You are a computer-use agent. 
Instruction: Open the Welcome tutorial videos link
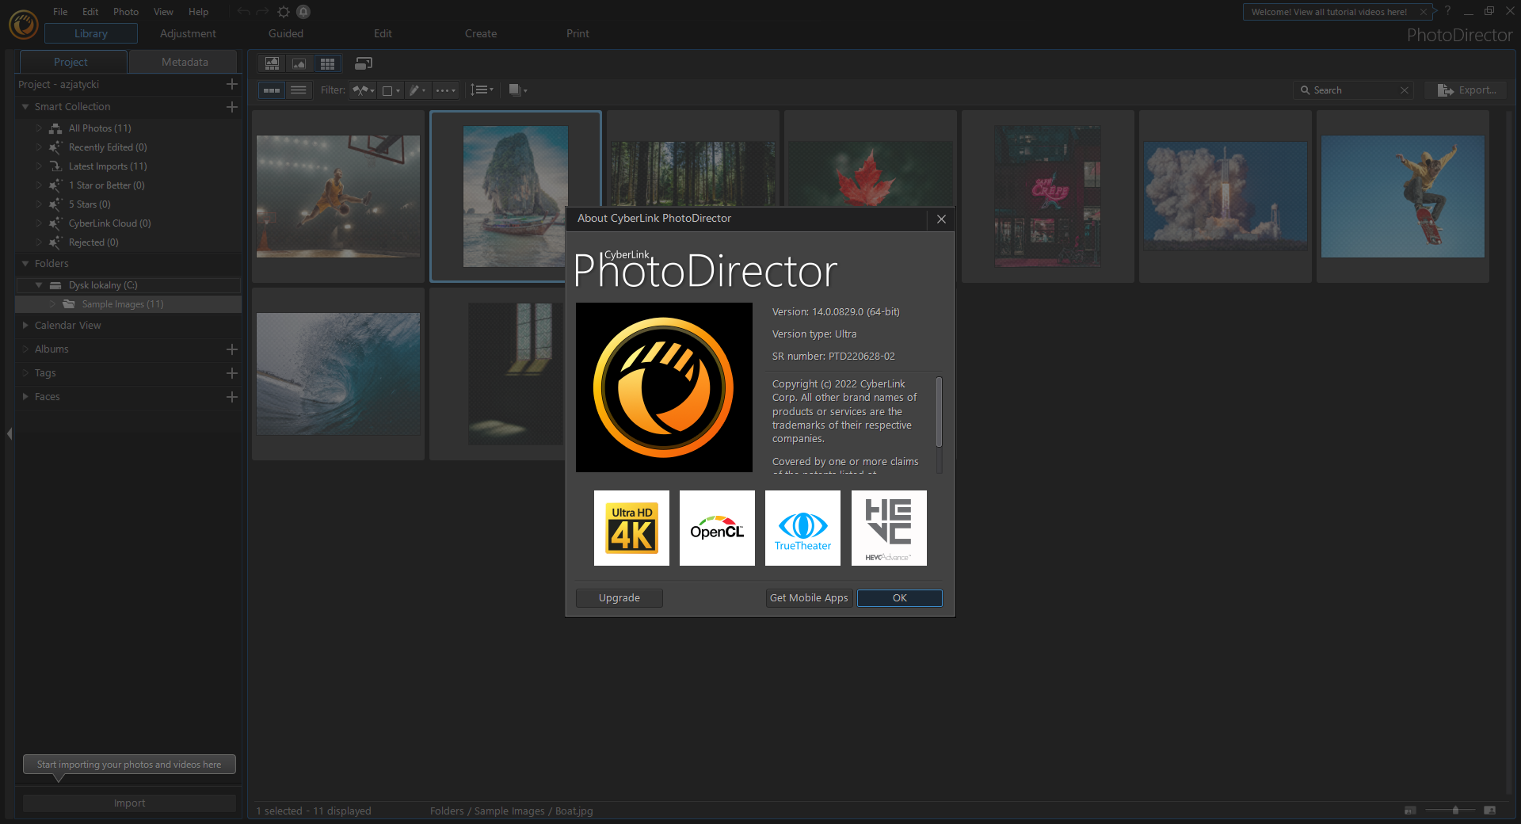pos(1328,12)
